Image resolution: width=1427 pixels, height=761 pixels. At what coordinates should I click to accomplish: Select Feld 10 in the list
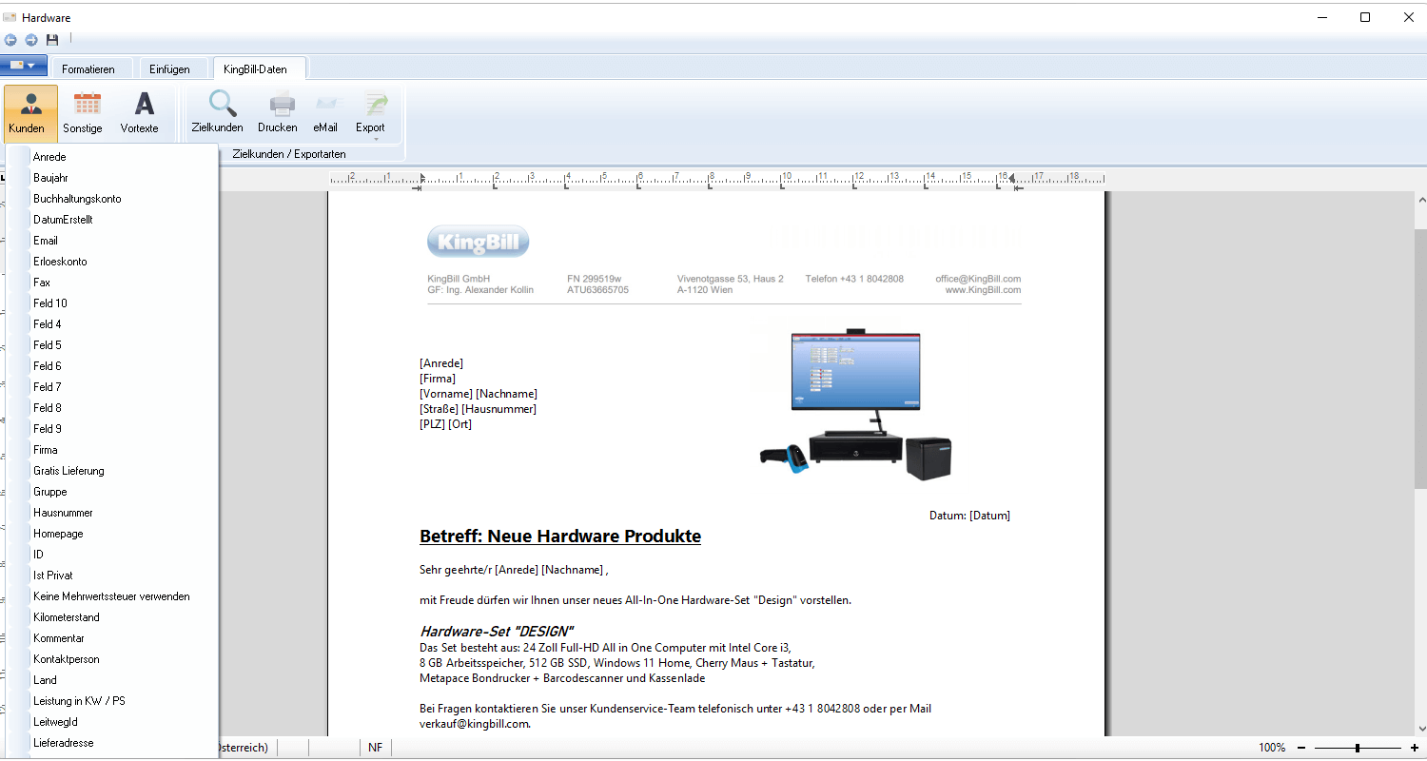coord(112,303)
